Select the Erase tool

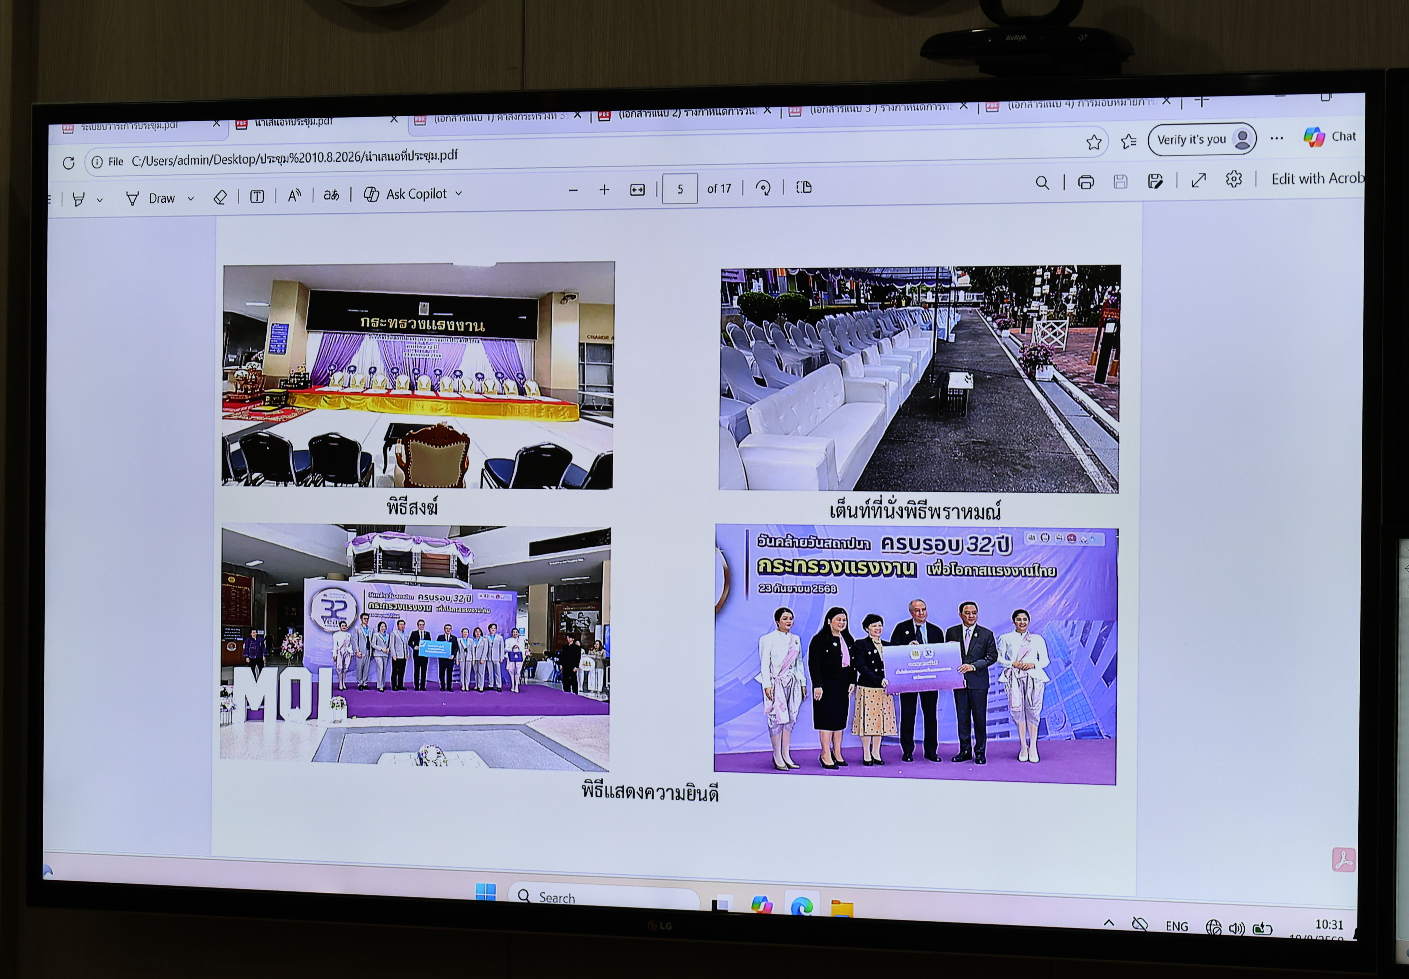tap(220, 197)
